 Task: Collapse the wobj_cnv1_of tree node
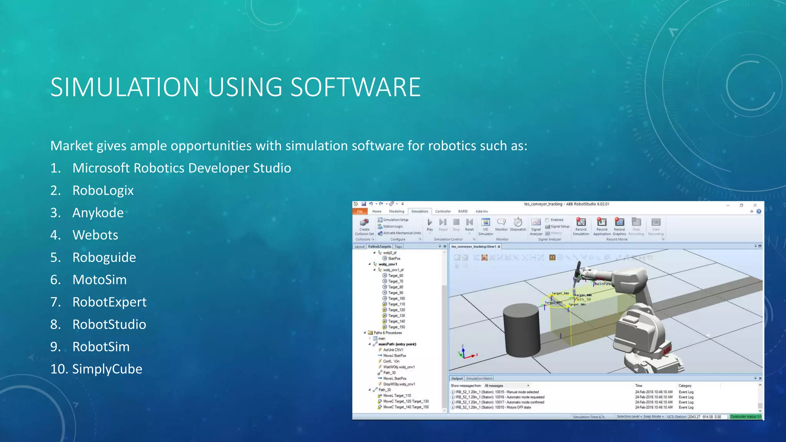coord(375,270)
